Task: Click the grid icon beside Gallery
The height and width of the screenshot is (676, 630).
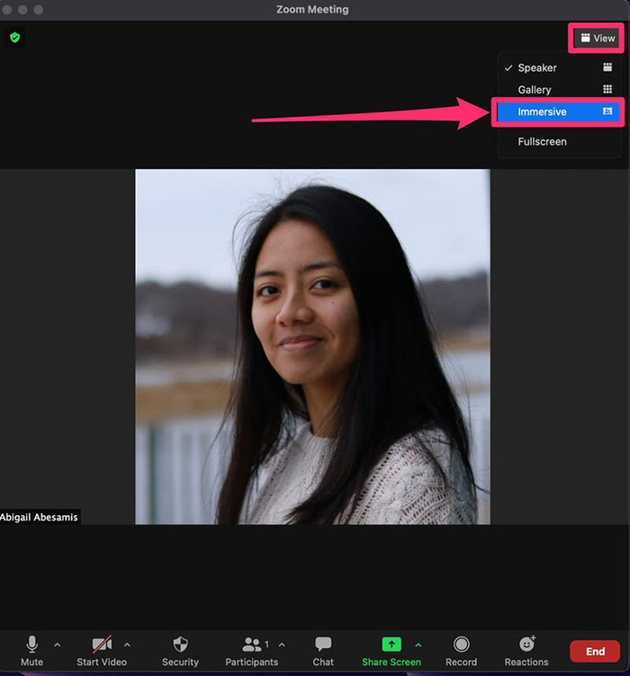Action: point(607,90)
